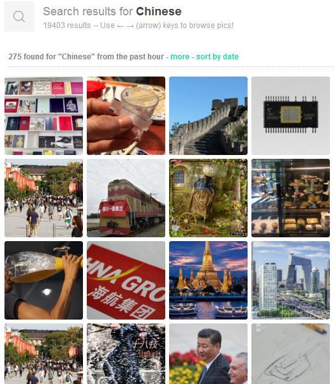The width and height of the screenshot is (335, 384).
Task: Select the garden painting with woman
Action: (208, 198)
